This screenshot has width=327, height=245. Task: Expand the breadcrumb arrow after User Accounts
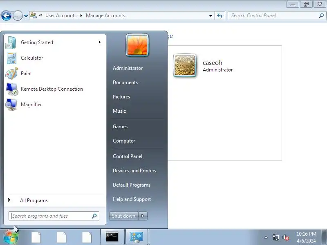point(81,16)
